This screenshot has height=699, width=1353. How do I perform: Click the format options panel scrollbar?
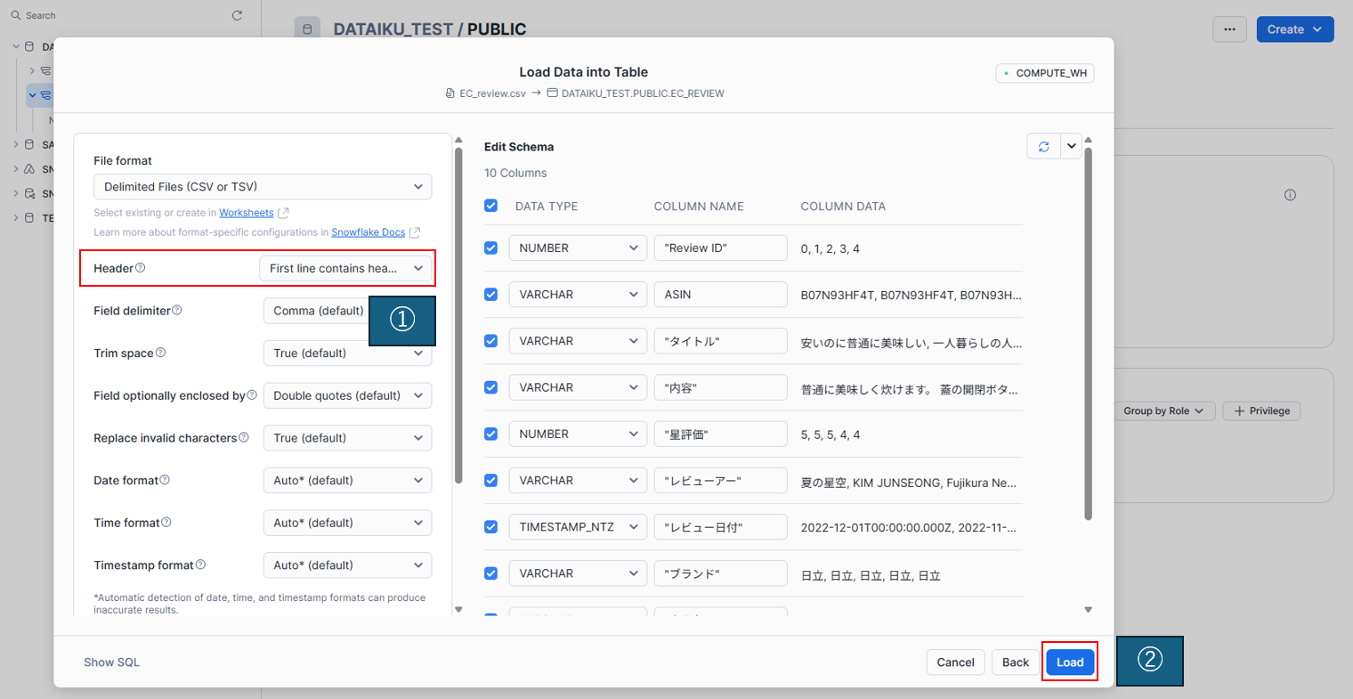458,316
